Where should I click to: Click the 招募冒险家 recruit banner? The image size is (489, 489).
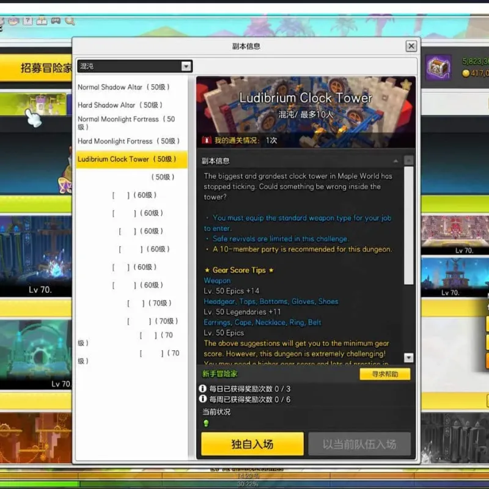36,68
